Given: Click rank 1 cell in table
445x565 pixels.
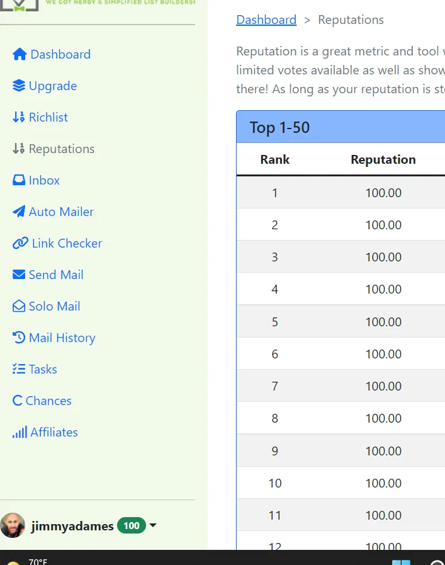Looking at the screenshot, I should pos(274,193).
